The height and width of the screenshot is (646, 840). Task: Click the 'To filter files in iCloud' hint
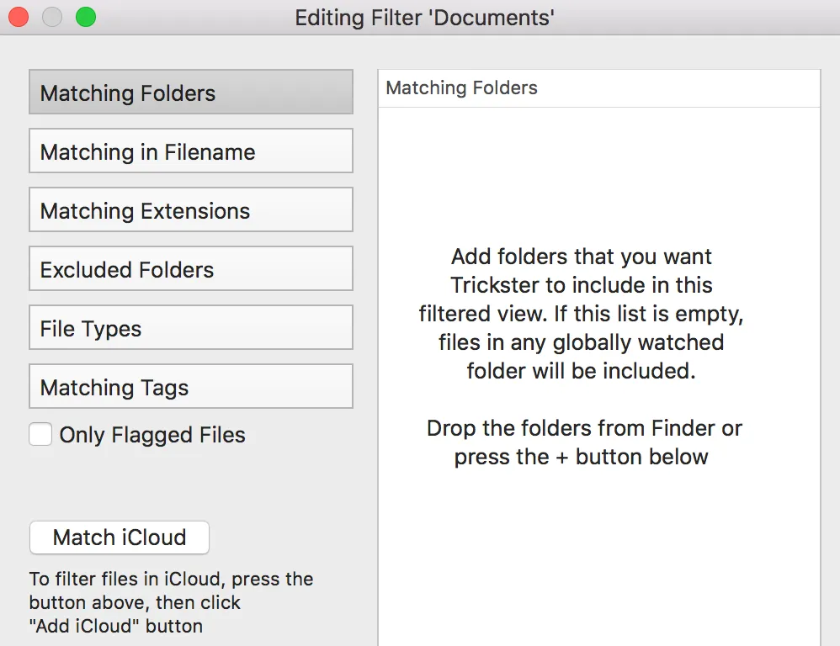point(172,602)
